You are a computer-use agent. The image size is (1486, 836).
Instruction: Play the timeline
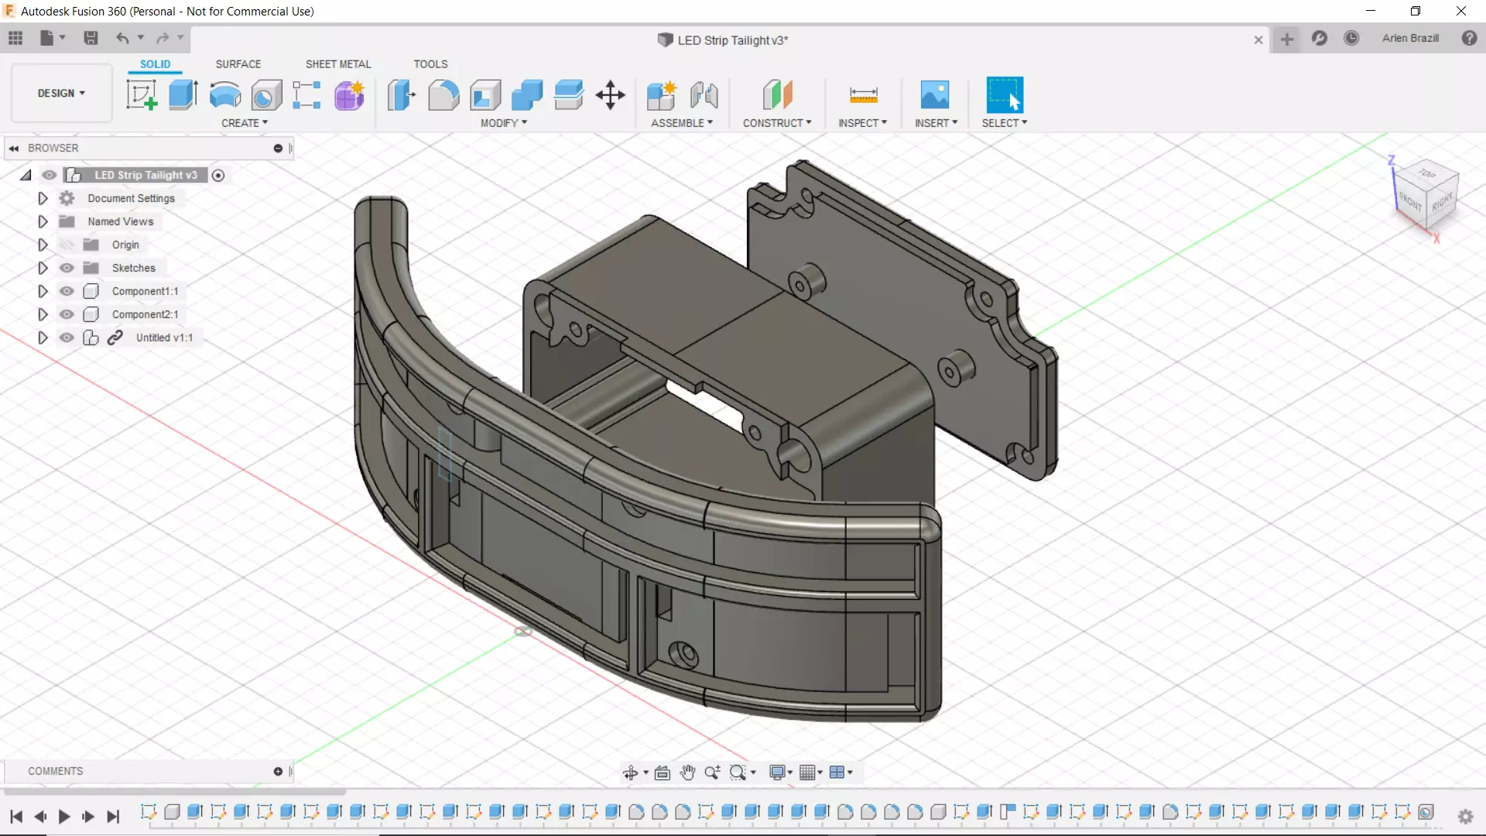pos(64,817)
